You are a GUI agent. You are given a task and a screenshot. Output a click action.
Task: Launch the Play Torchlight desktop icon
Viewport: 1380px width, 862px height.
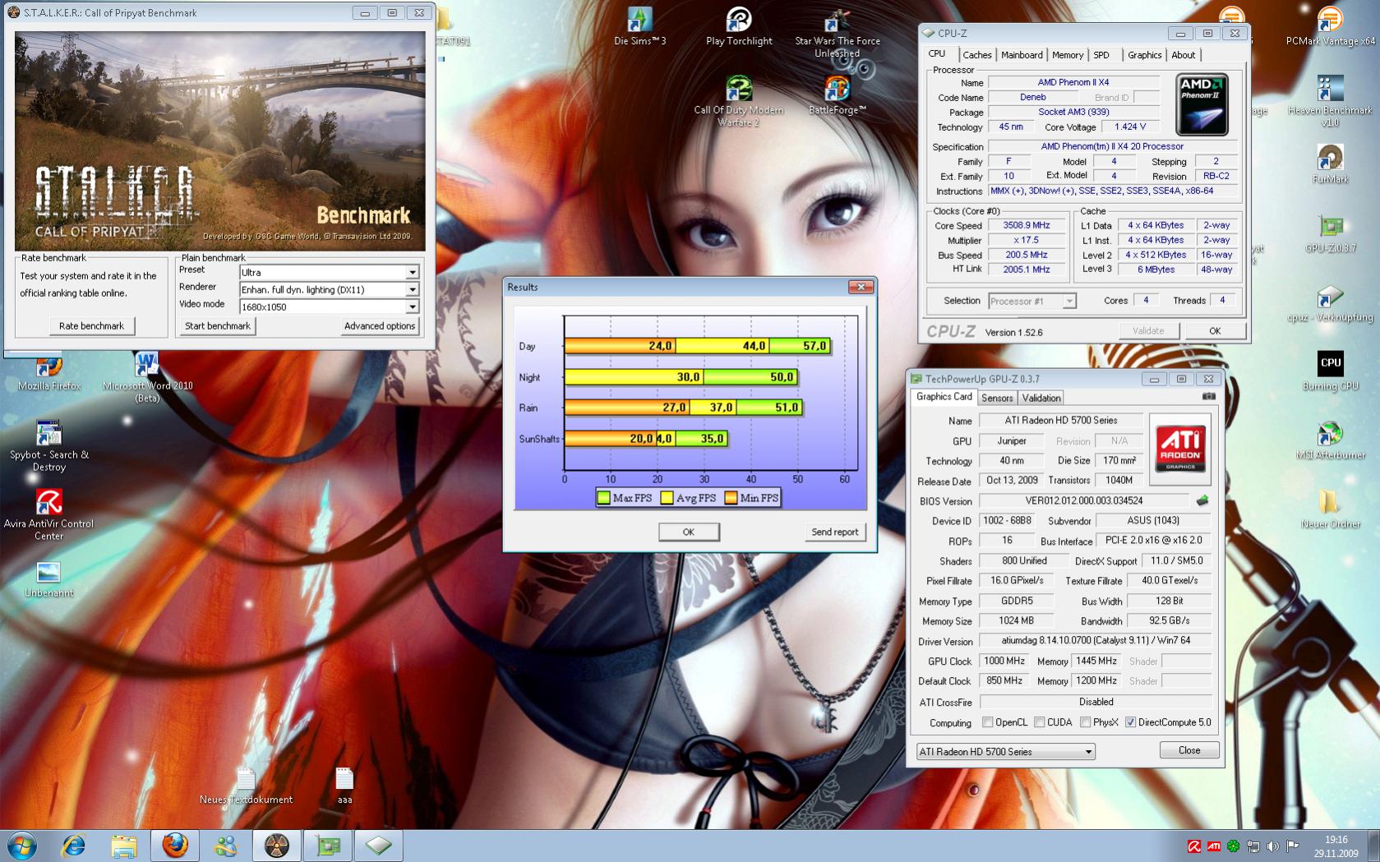[x=739, y=26]
